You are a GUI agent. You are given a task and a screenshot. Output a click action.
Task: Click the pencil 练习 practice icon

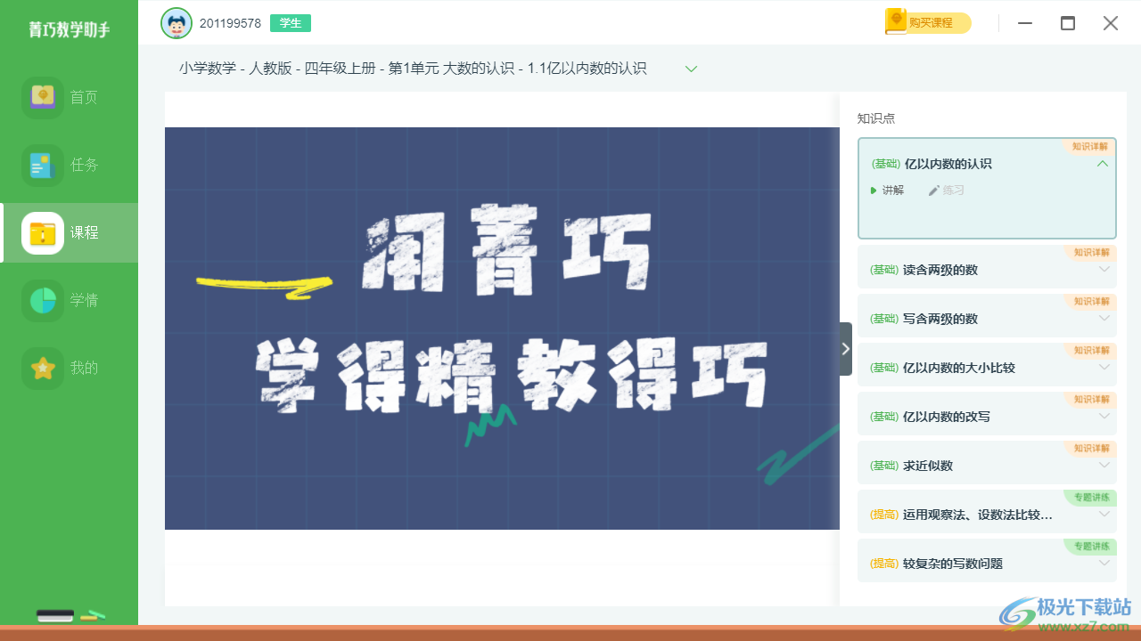tap(933, 190)
